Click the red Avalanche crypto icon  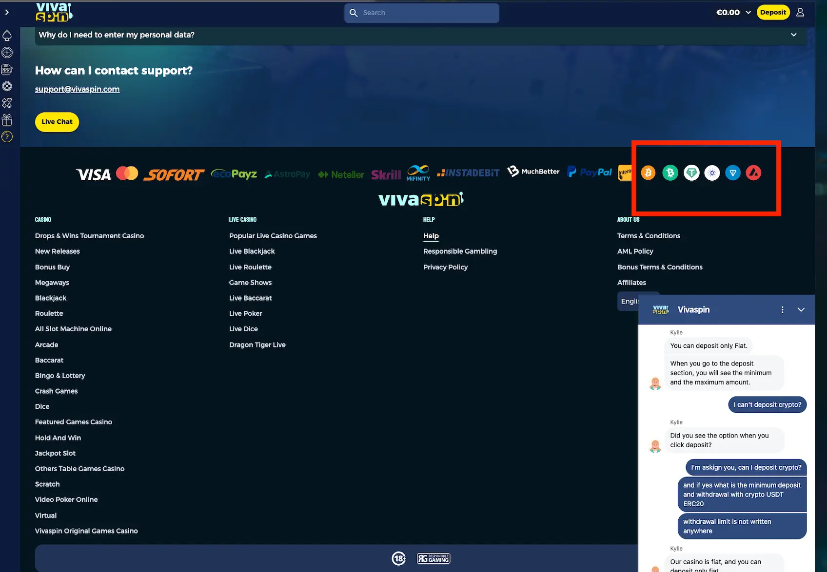click(754, 172)
